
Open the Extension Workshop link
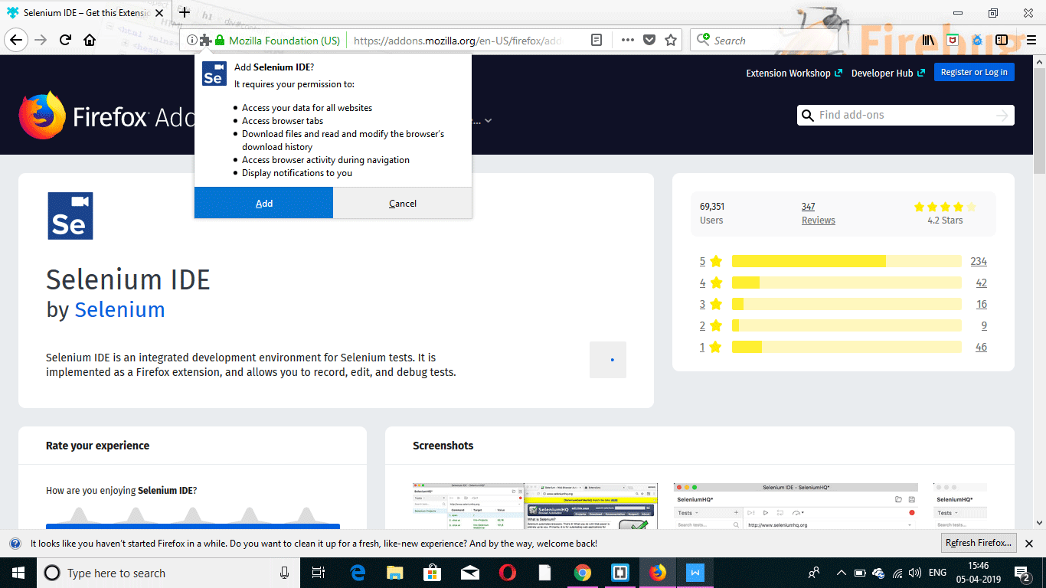click(794, 73)
